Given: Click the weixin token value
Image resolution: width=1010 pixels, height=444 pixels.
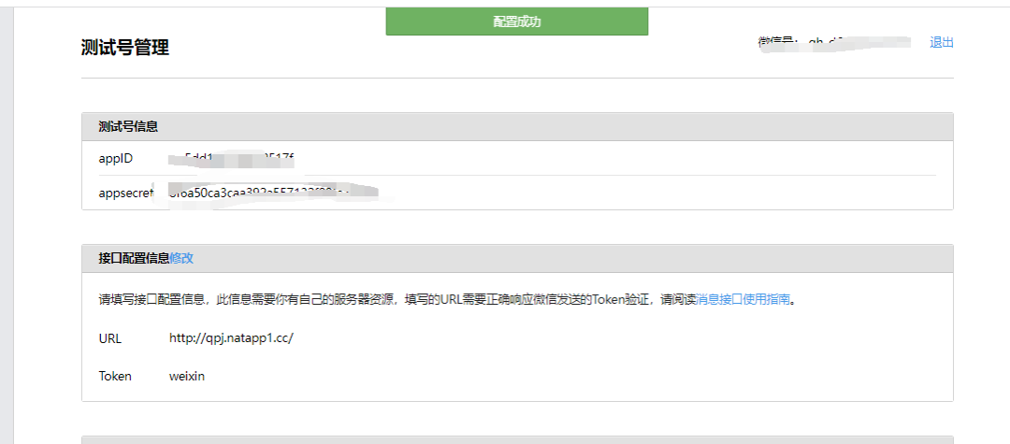Looking at the screenshot, I should pyautogui.click(x=187, y=376).
